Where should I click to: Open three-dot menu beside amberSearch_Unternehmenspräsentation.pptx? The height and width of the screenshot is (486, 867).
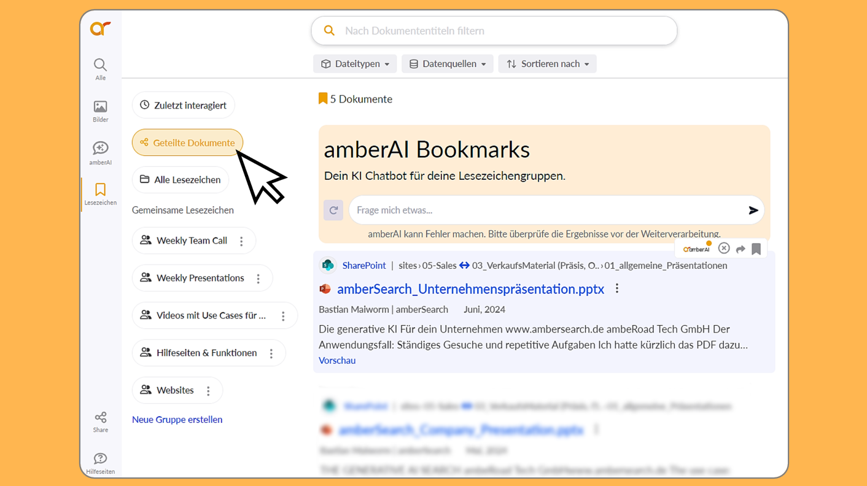(617, 288)
